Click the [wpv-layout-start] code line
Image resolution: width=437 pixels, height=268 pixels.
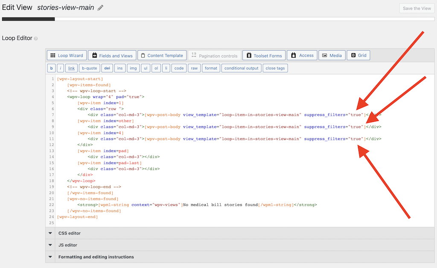click(x=80, y=79)
